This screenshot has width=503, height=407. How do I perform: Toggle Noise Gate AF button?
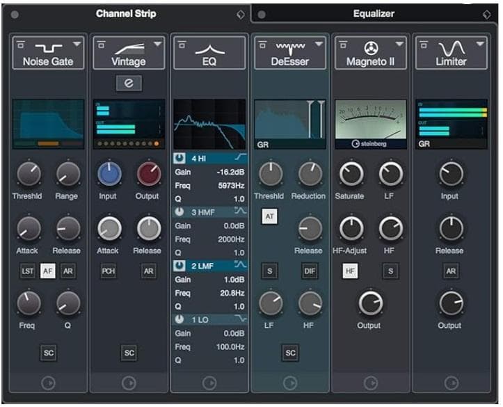(47, 271)
